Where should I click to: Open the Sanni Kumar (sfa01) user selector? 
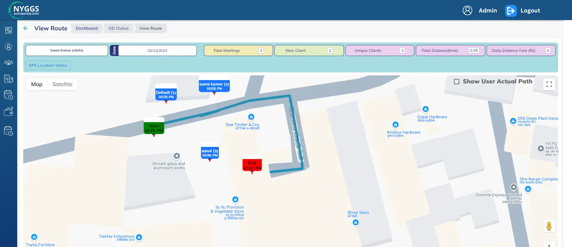(x=67, y=50)
